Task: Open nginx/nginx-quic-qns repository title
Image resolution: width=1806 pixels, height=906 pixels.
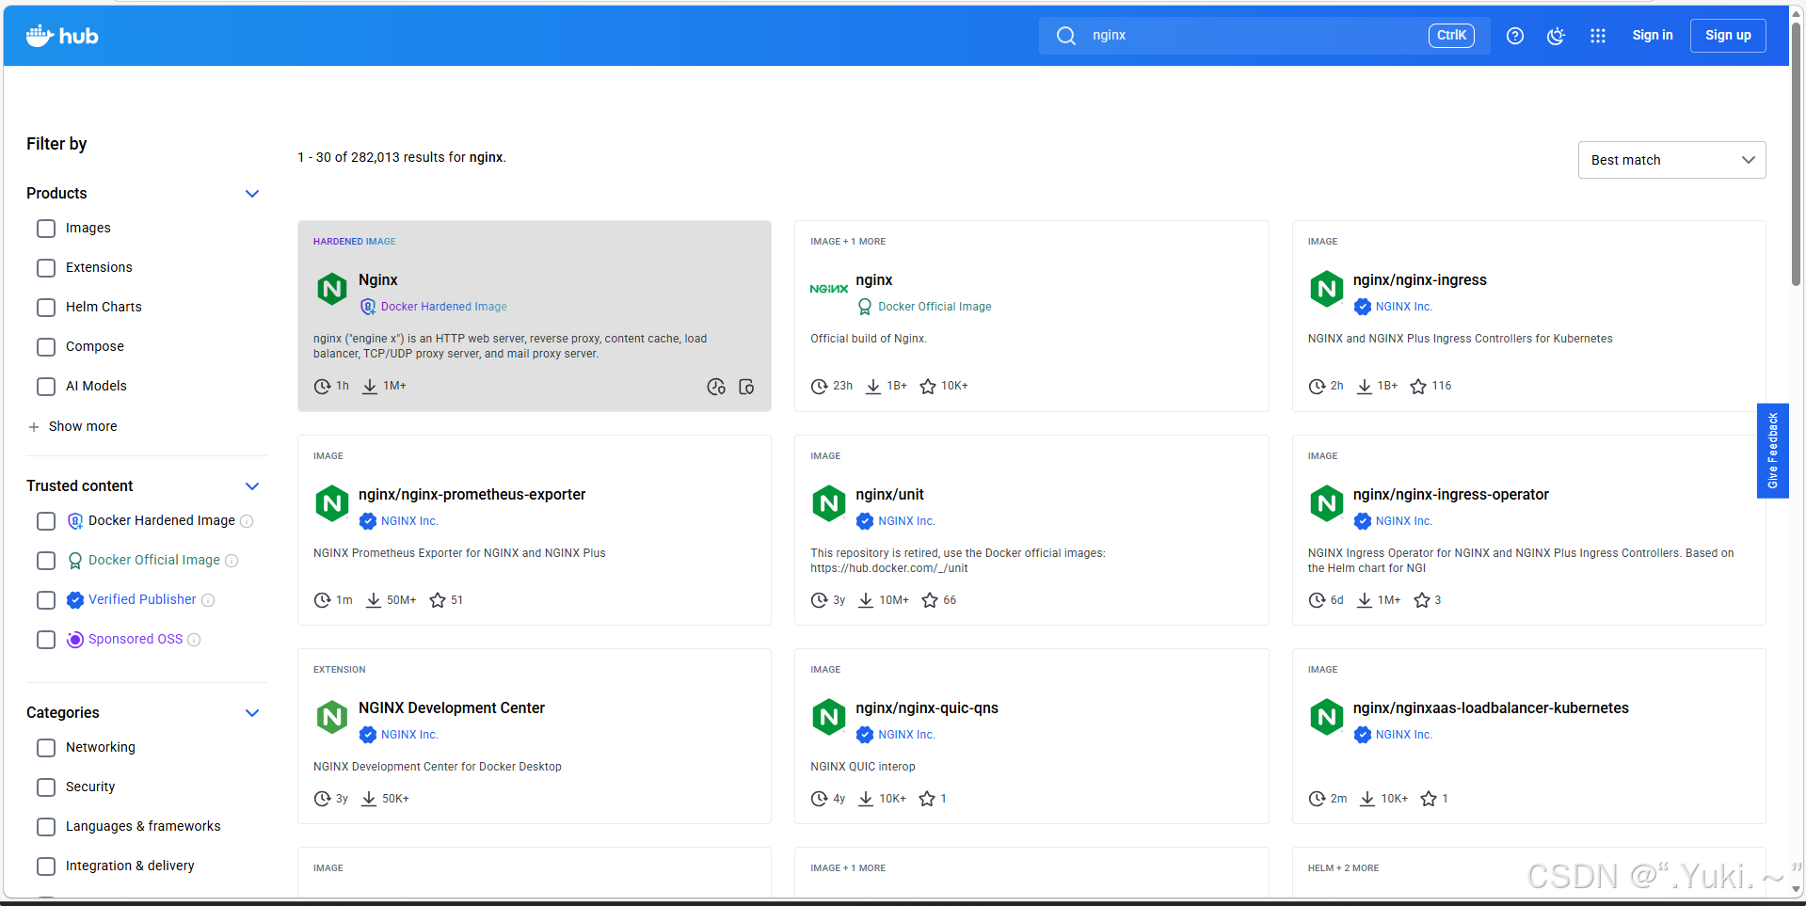Action: tap(927, 708)
